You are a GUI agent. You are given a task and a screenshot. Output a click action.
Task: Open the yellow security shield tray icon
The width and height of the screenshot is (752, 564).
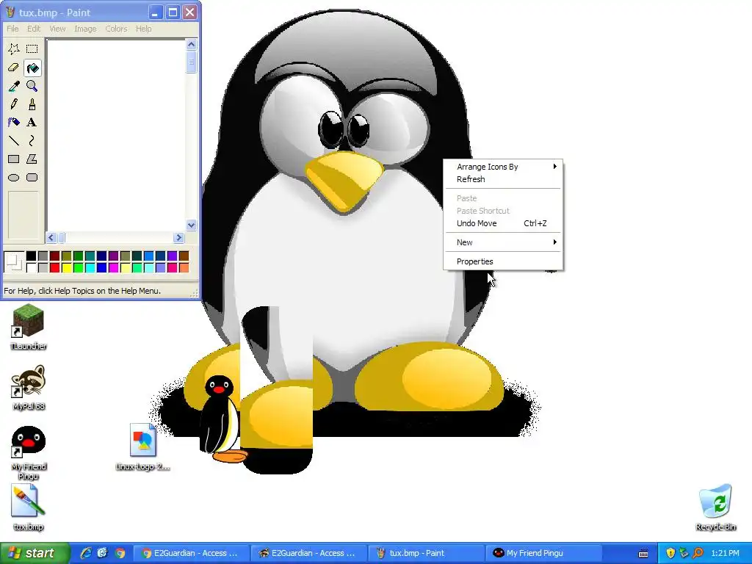pyautogui.click(x=670, y=553)
